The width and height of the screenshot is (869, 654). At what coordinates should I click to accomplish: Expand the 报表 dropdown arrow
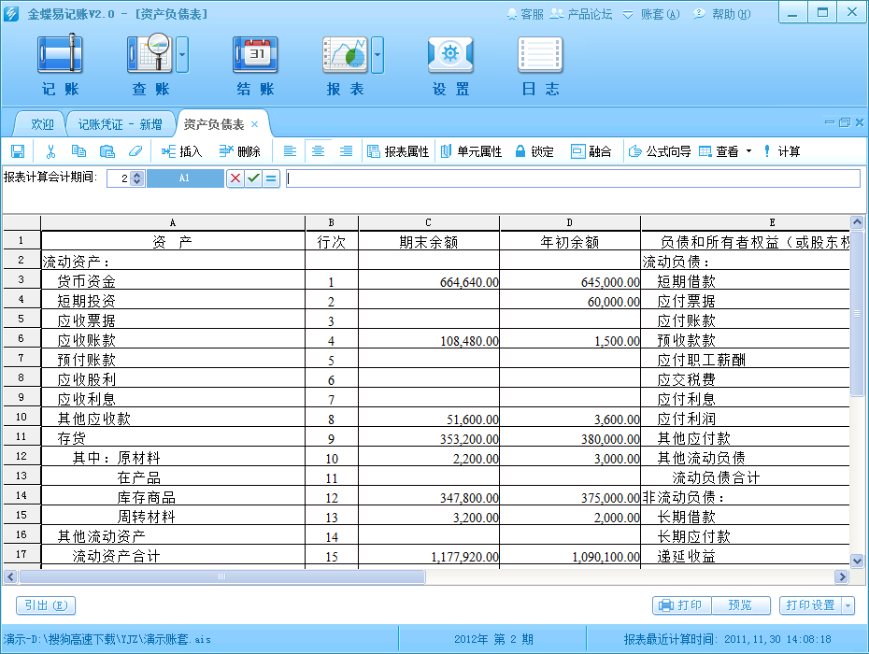(x=378, y=54)
